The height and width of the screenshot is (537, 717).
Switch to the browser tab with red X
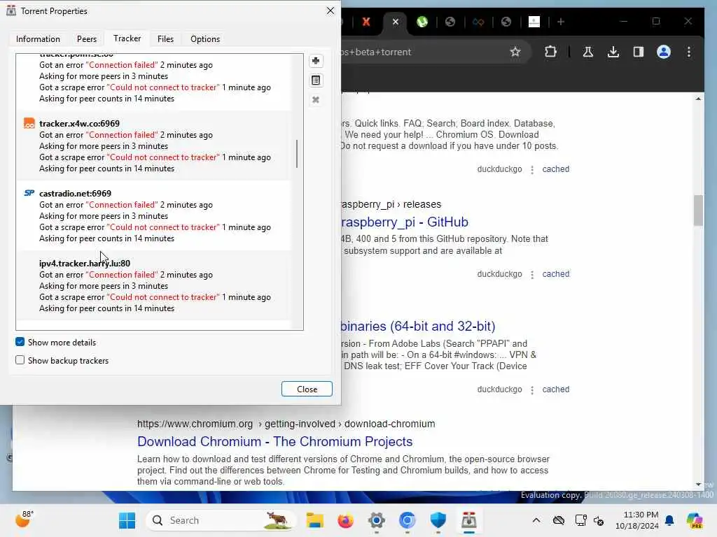pyautogui.click(x=366, y=22)
